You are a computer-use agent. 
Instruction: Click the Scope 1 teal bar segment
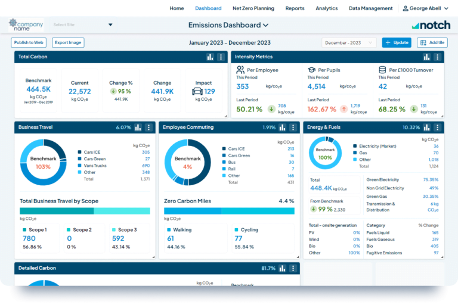pos(57,211)
